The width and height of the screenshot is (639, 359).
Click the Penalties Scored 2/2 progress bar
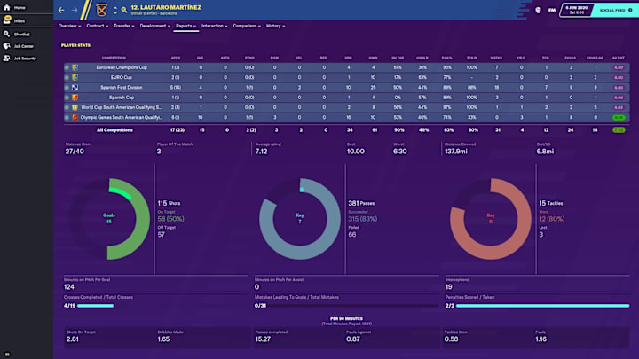click(x=543, y=306)
